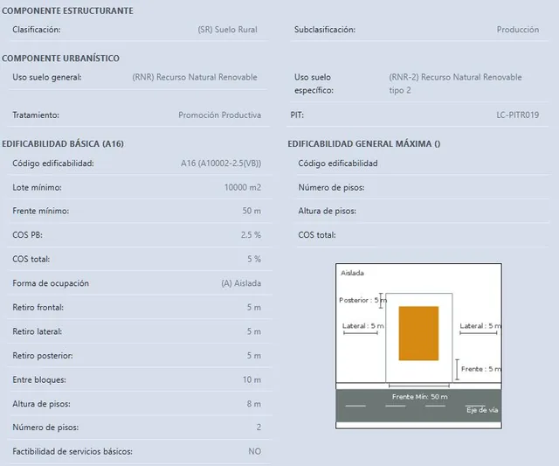Click the Frente Mín: 50 m road label
Screen dimensions: 559x466
pos(419,397)
